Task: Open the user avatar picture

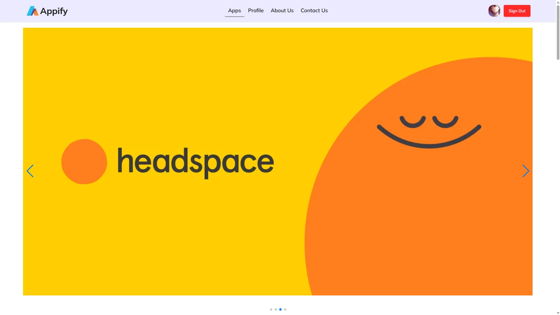Action: [x=494, y=11]
